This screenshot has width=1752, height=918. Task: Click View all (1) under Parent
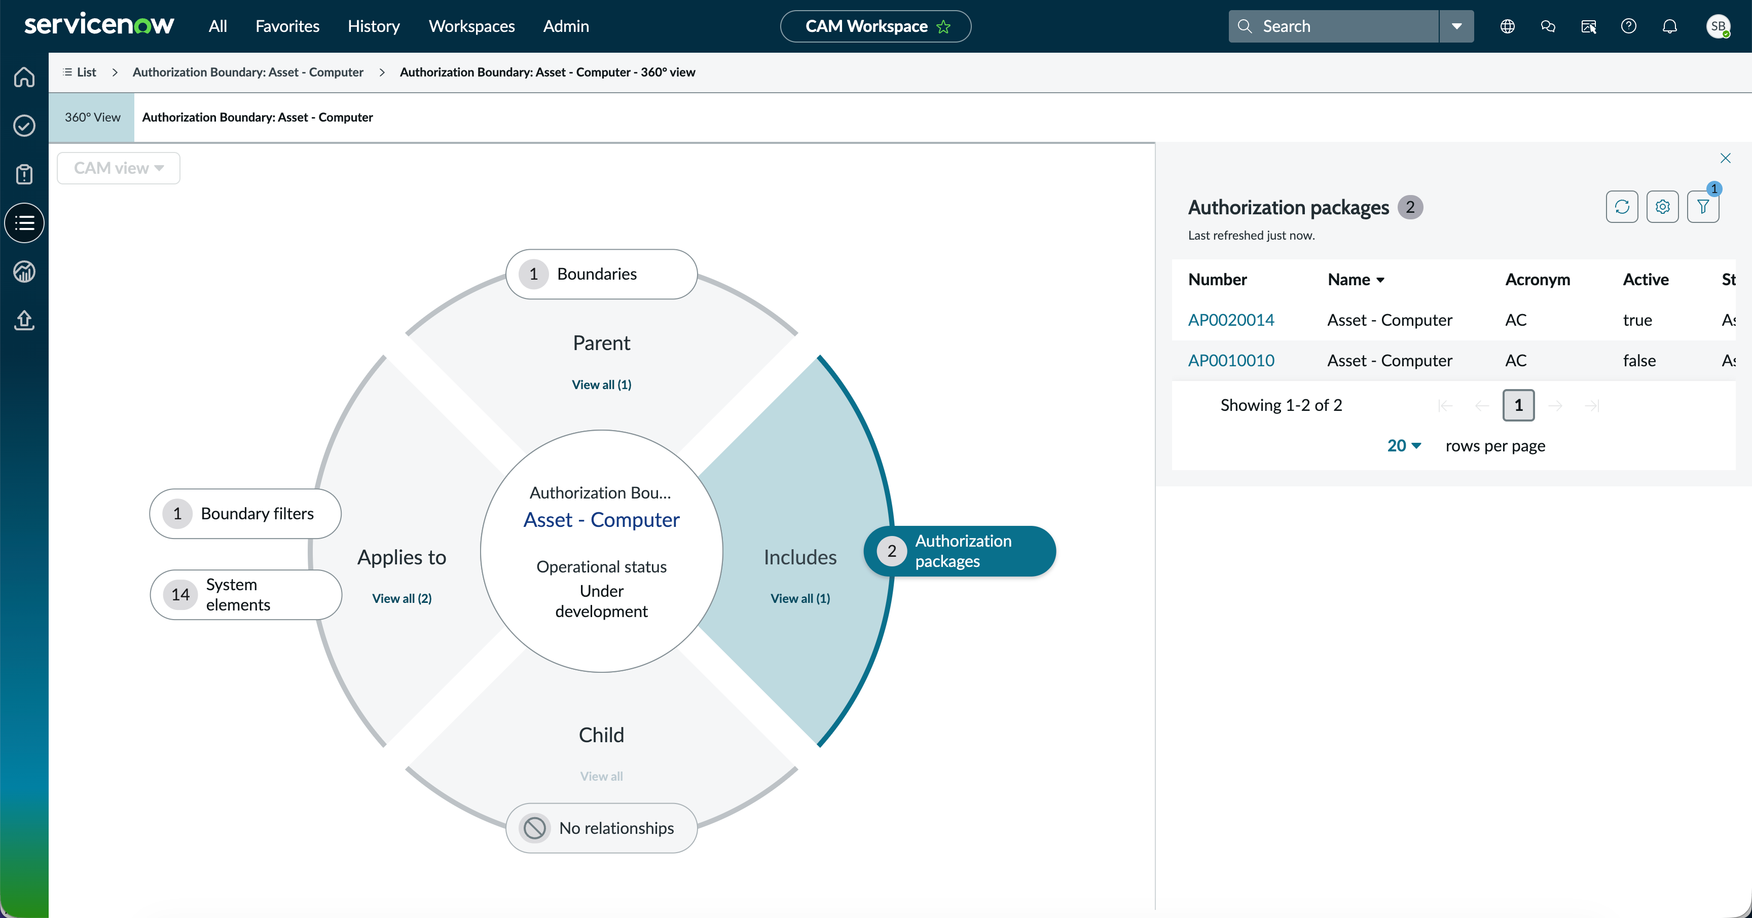(x=601, y=385)
